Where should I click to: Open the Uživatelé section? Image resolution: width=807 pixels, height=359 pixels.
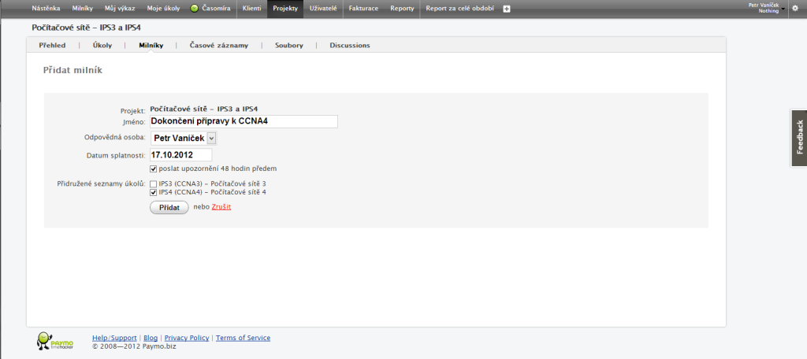click(323, 9)
